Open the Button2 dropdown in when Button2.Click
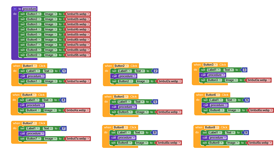 121,66
